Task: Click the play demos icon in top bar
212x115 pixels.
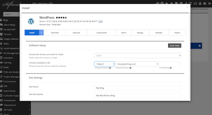Action: pos(167,3)
